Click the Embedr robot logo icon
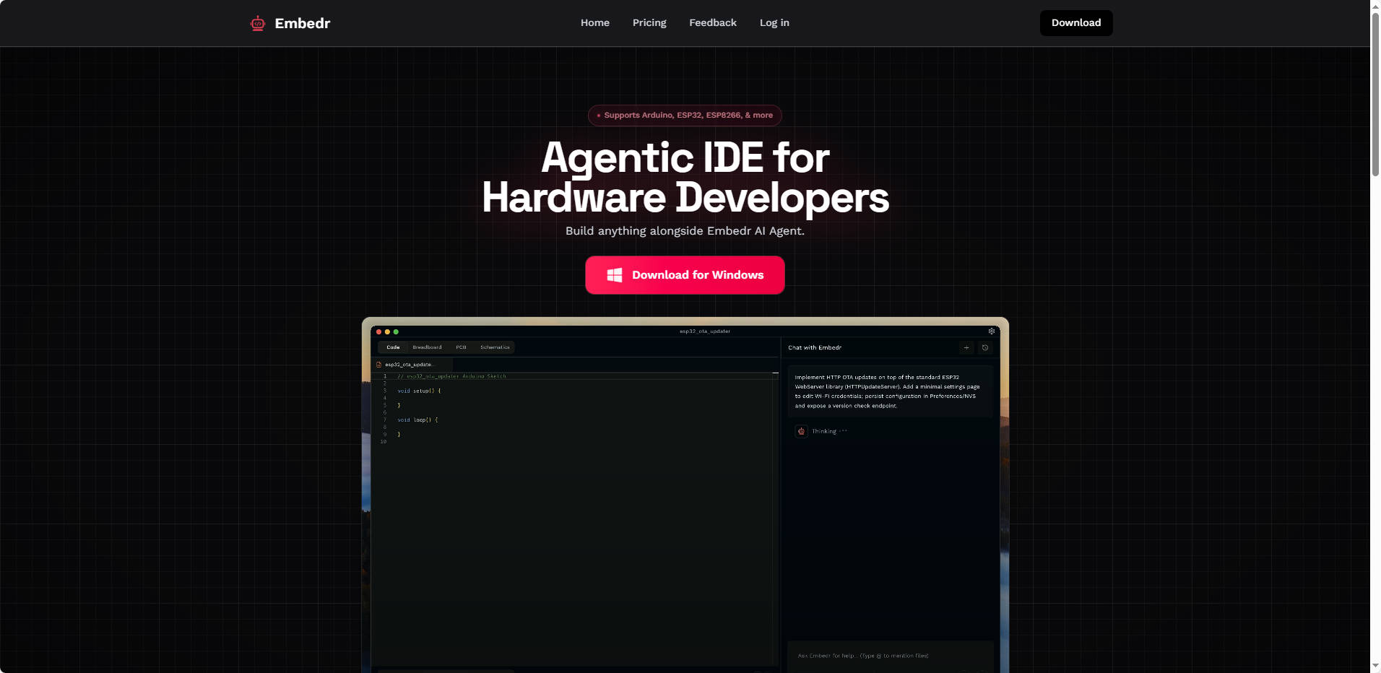 [x=258, y=23]
